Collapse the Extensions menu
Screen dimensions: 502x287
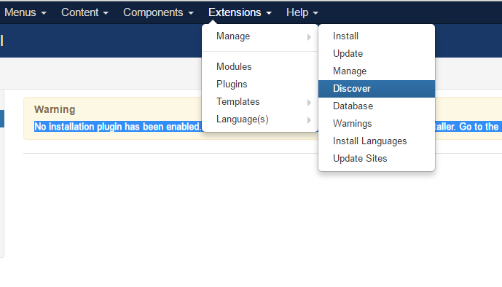(x=240, y=12)
